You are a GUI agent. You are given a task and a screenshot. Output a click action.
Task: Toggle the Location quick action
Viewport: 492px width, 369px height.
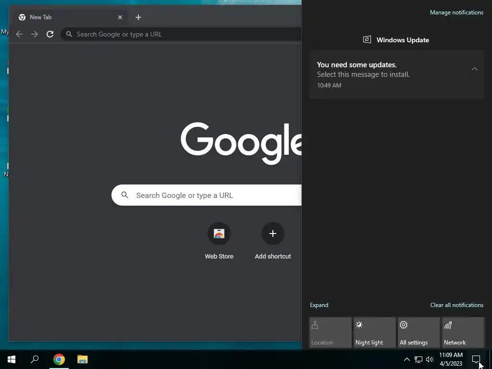(331, 332)
